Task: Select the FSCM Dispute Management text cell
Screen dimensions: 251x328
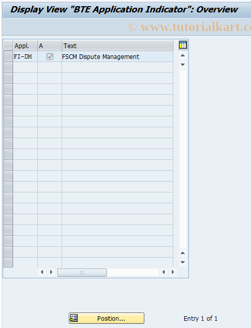Action: tap(117, 57)
